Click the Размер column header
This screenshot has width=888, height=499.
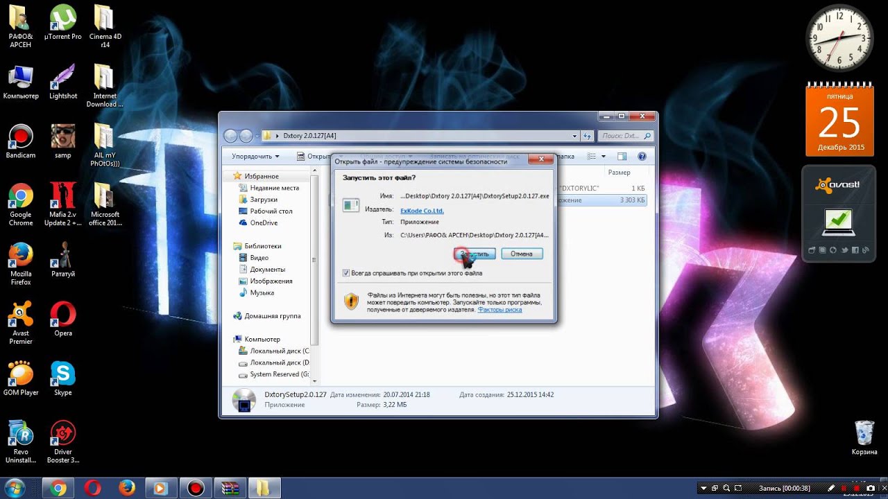[619, 173]
